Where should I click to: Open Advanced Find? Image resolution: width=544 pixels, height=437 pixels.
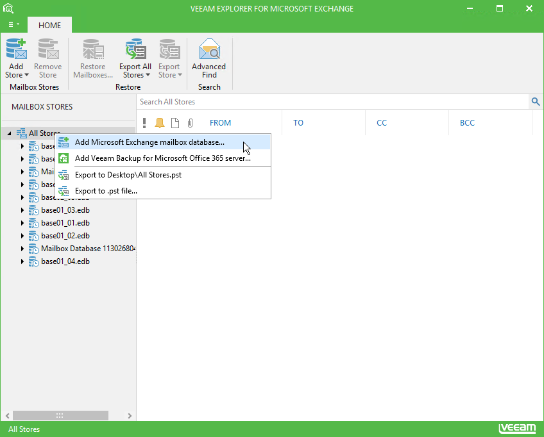pyautogui.click(x=209, y=59)
